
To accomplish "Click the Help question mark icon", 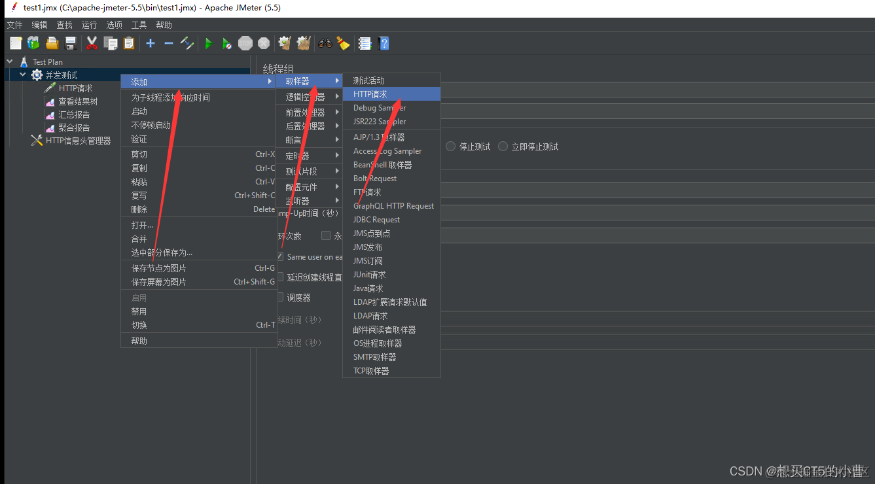I will (x=384, y=43).
